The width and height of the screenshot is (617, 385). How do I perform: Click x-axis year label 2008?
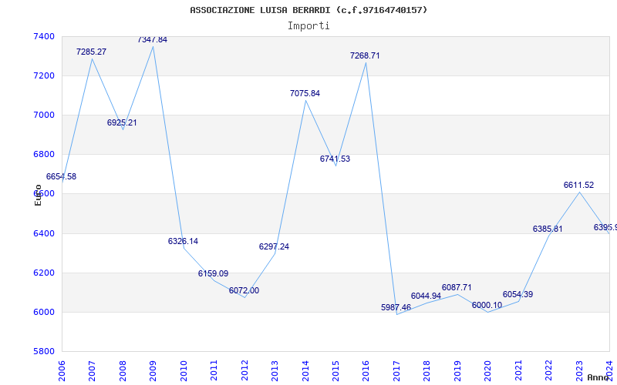(x=123, y=371)
